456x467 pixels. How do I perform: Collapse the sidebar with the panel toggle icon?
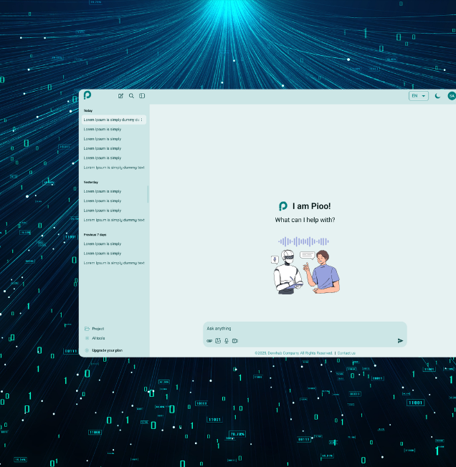pos(142,96)
